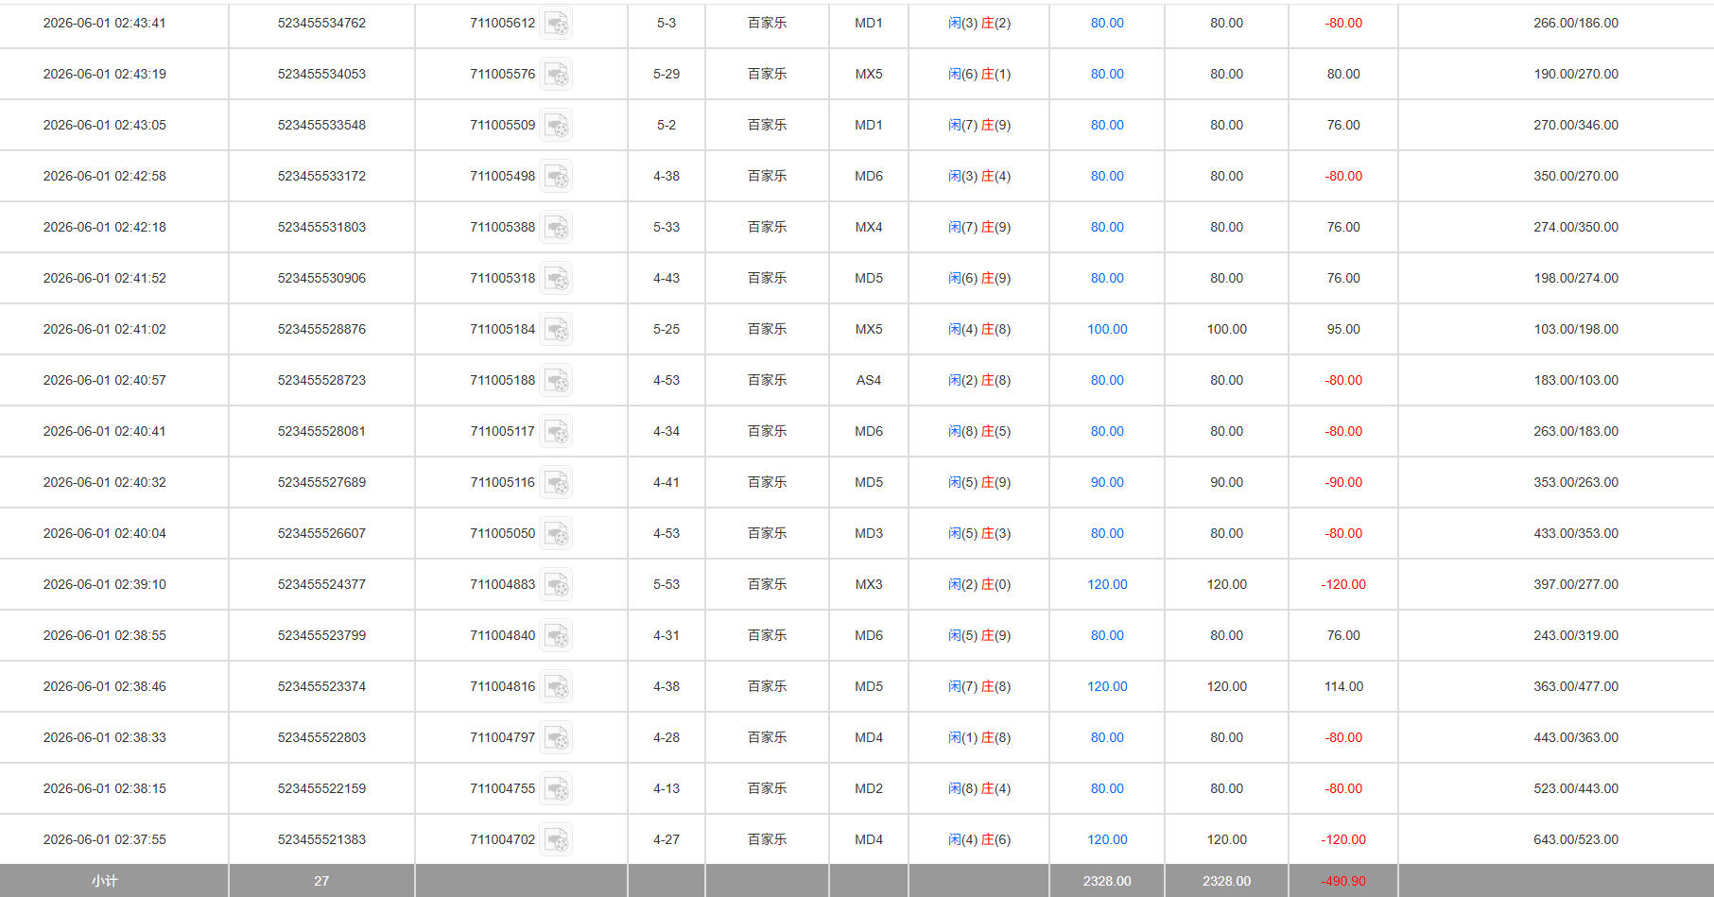Open replay icon beside round 711004755
The width and height of the screenshot is (1714, 897).
click(x=556, y=789)
